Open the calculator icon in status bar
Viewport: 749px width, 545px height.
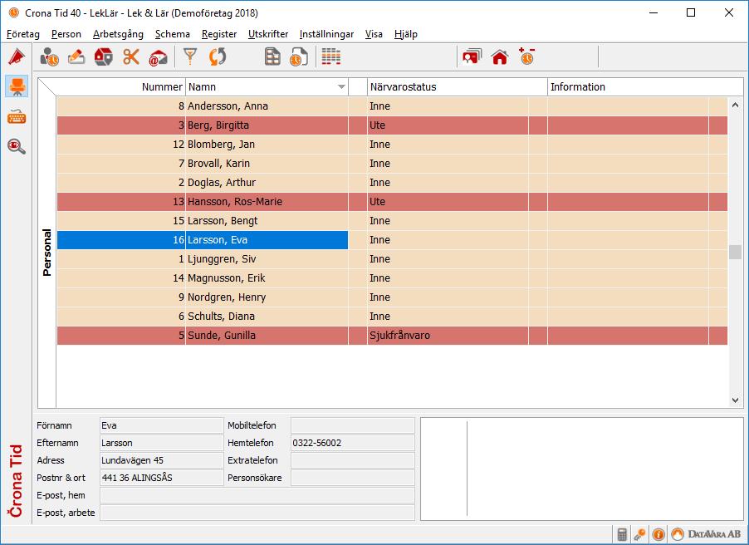[x=622, y=534]
